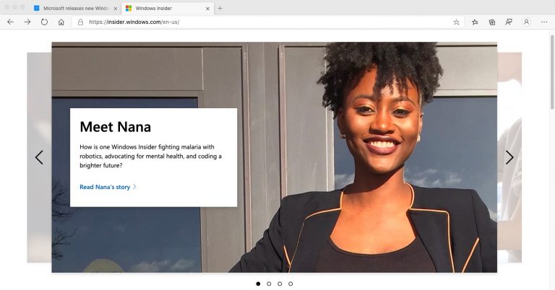Viewport: 555px width, 290px height.
Task: Open the Read Nana's story link
Action: [108, 187]
